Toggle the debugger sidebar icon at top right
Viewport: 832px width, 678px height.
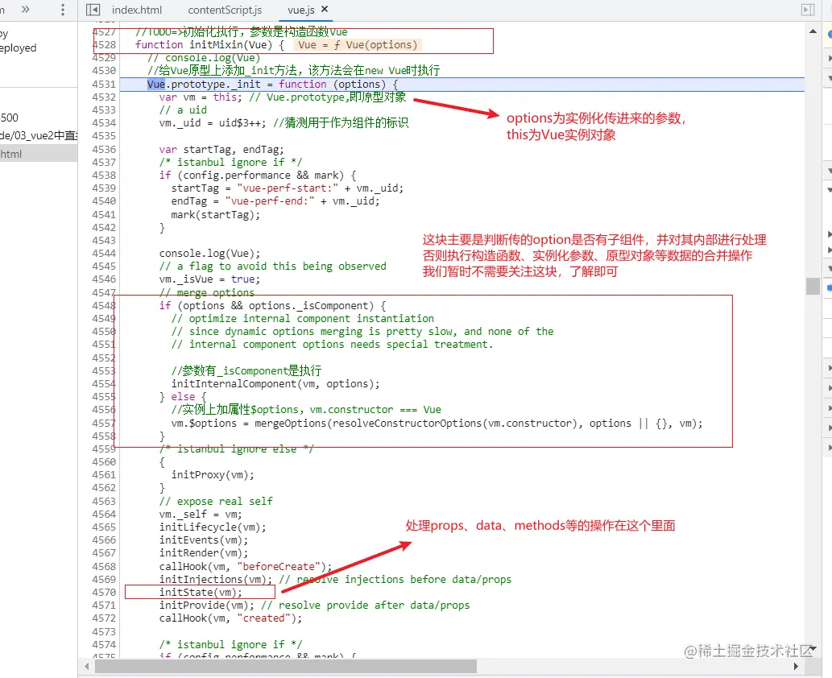(808, 10)
